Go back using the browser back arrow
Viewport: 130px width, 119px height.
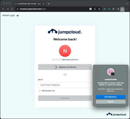[x=3, y=9]
